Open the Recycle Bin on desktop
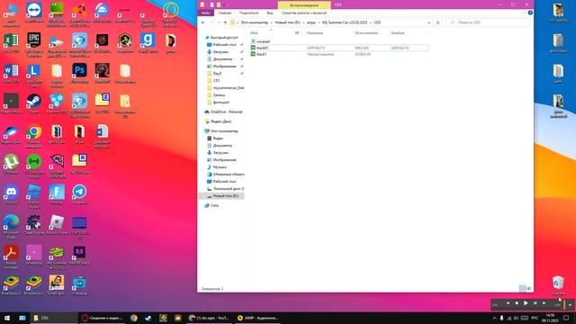The height and width of the screenshot is (324, 576). click(558, 285)
